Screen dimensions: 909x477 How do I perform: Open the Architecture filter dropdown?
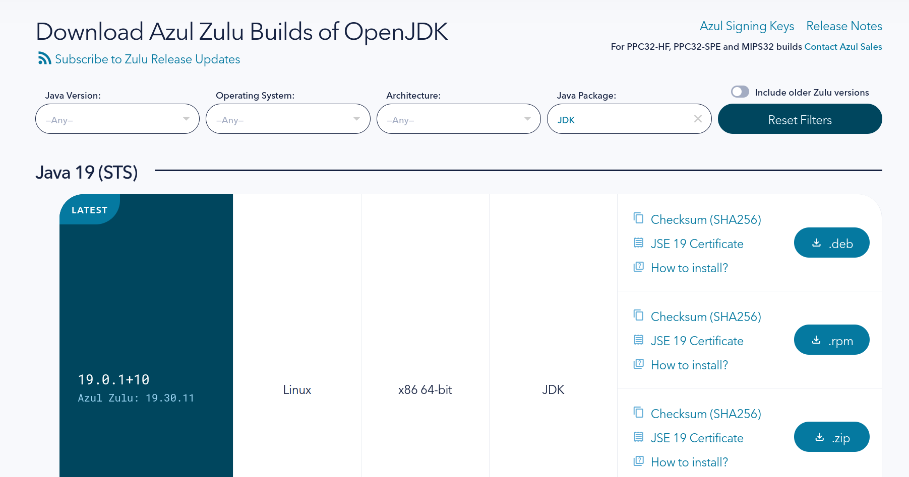(x=458, y=119)
